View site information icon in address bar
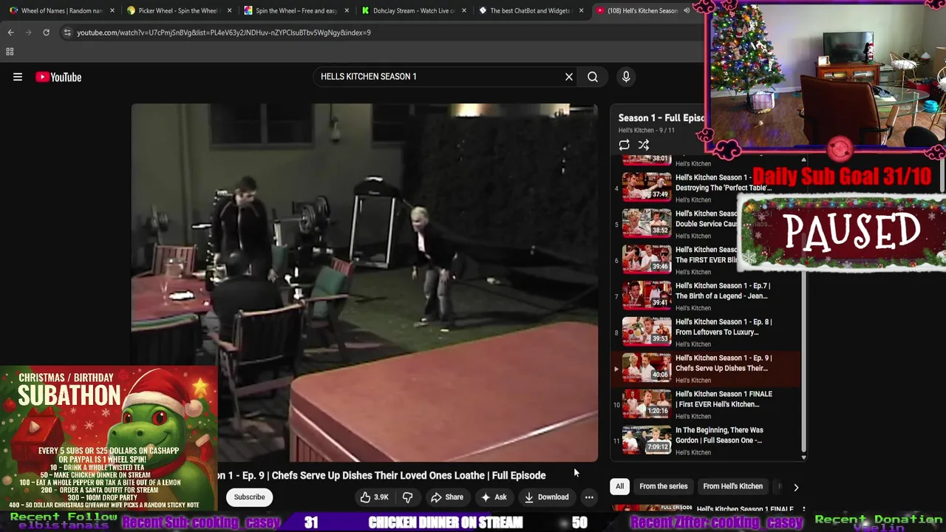 click(x=67, y=33)
